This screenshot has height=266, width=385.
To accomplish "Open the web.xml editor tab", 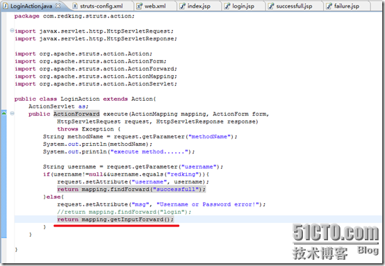I will 155,6.
